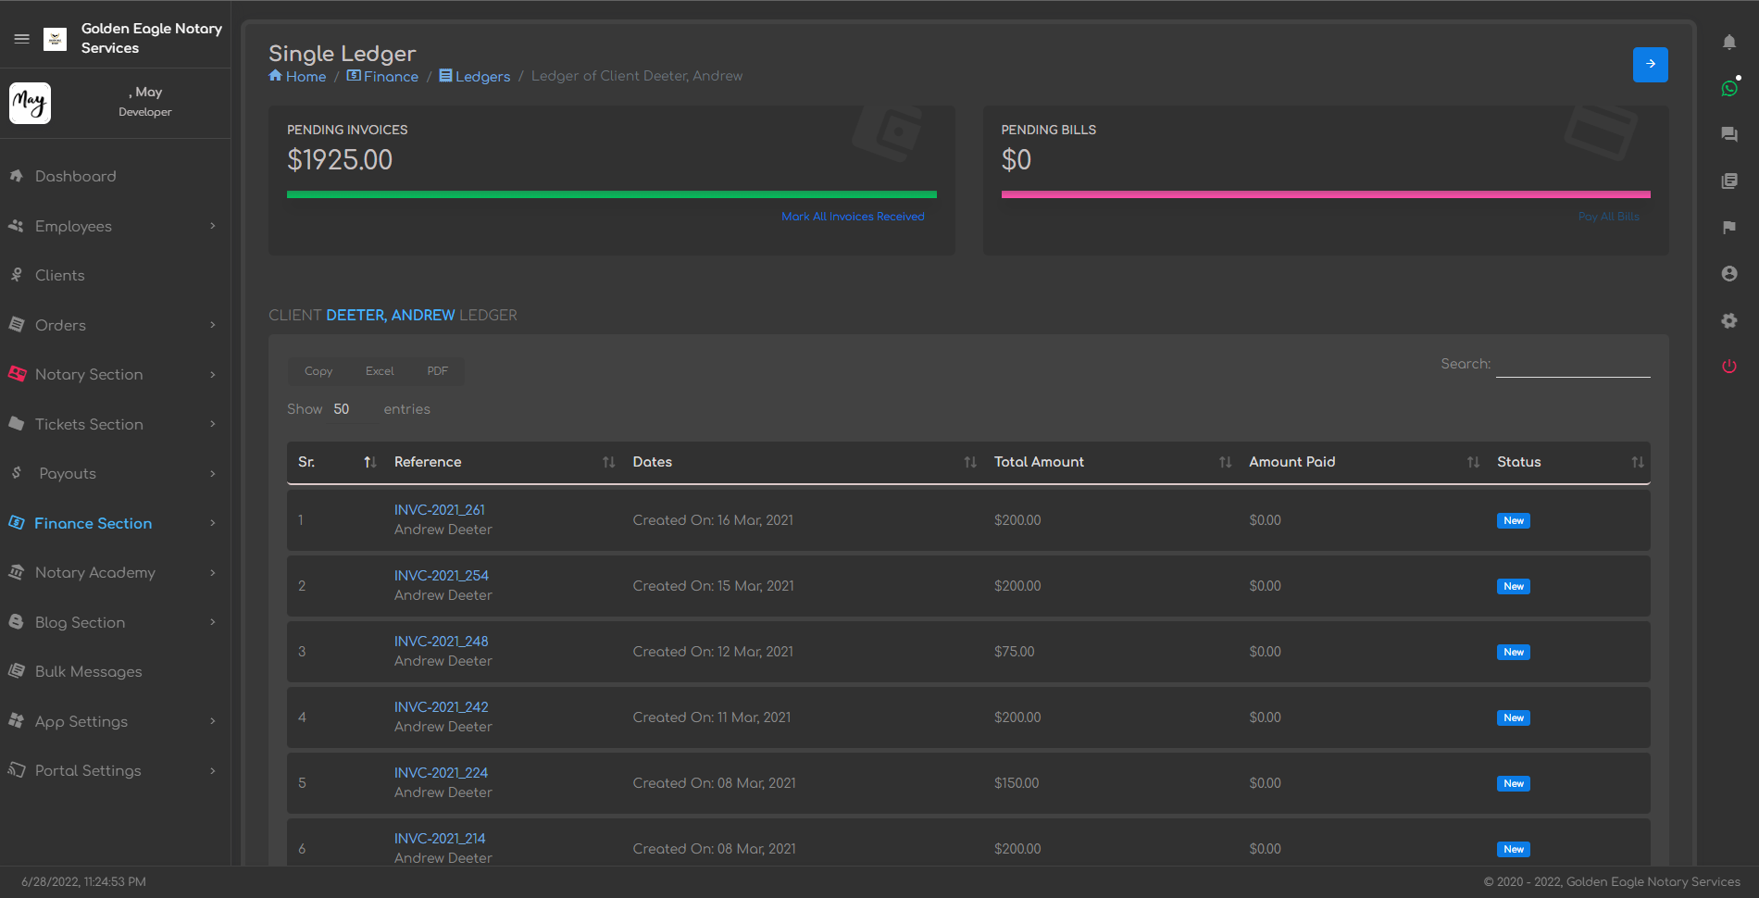
Task: Sort table by Dates column
Action: 803,462
